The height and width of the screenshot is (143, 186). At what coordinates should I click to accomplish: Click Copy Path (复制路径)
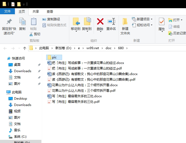click(51, 19)
